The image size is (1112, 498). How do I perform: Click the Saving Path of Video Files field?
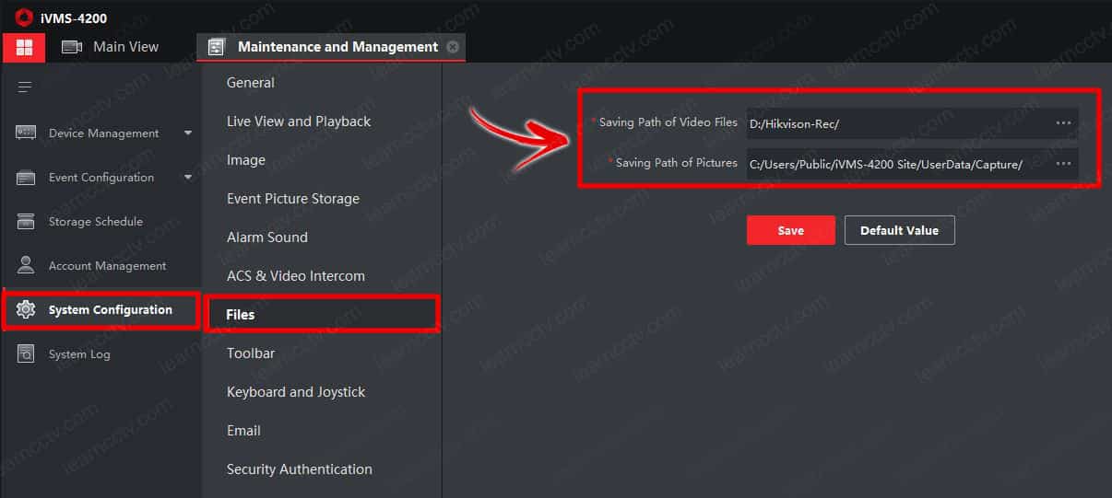click(x=894, y=123)
